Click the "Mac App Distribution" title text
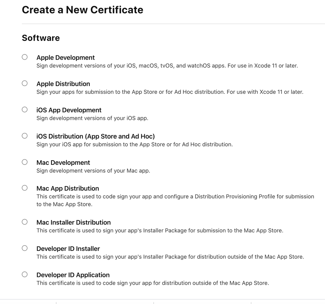The image size is (325, 304). tap(68, 188)
